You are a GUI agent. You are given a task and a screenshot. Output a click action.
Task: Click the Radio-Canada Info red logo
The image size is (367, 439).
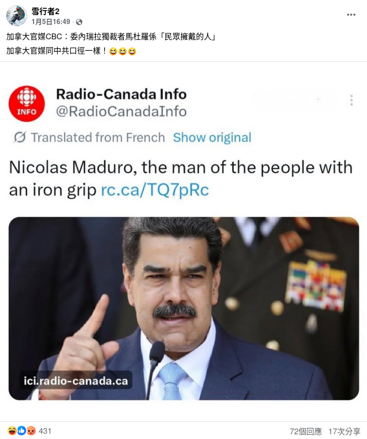[x=27, y=103]
